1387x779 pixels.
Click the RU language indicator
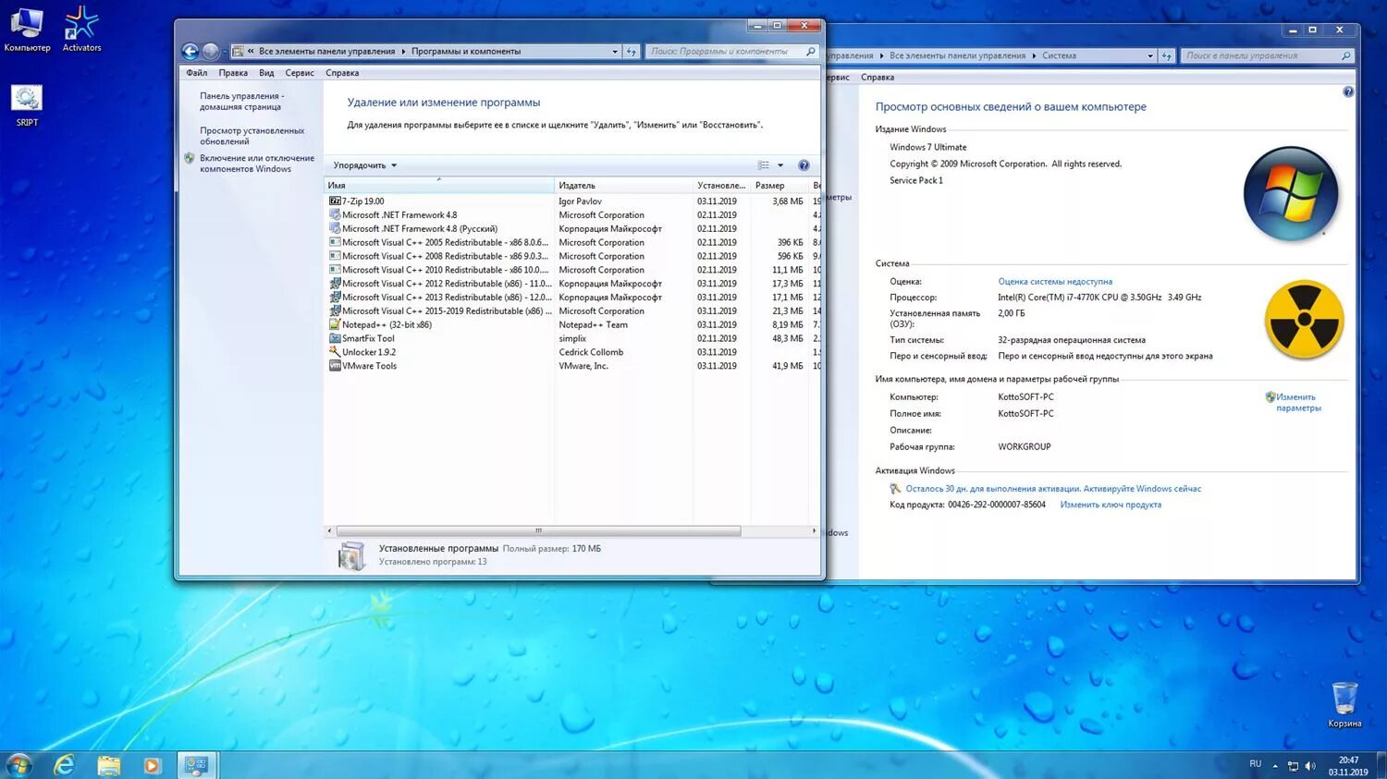[1255, 764]
